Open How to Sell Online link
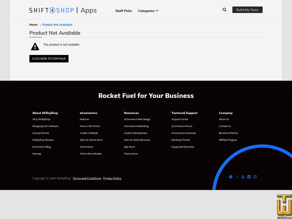 pos(90,126)
